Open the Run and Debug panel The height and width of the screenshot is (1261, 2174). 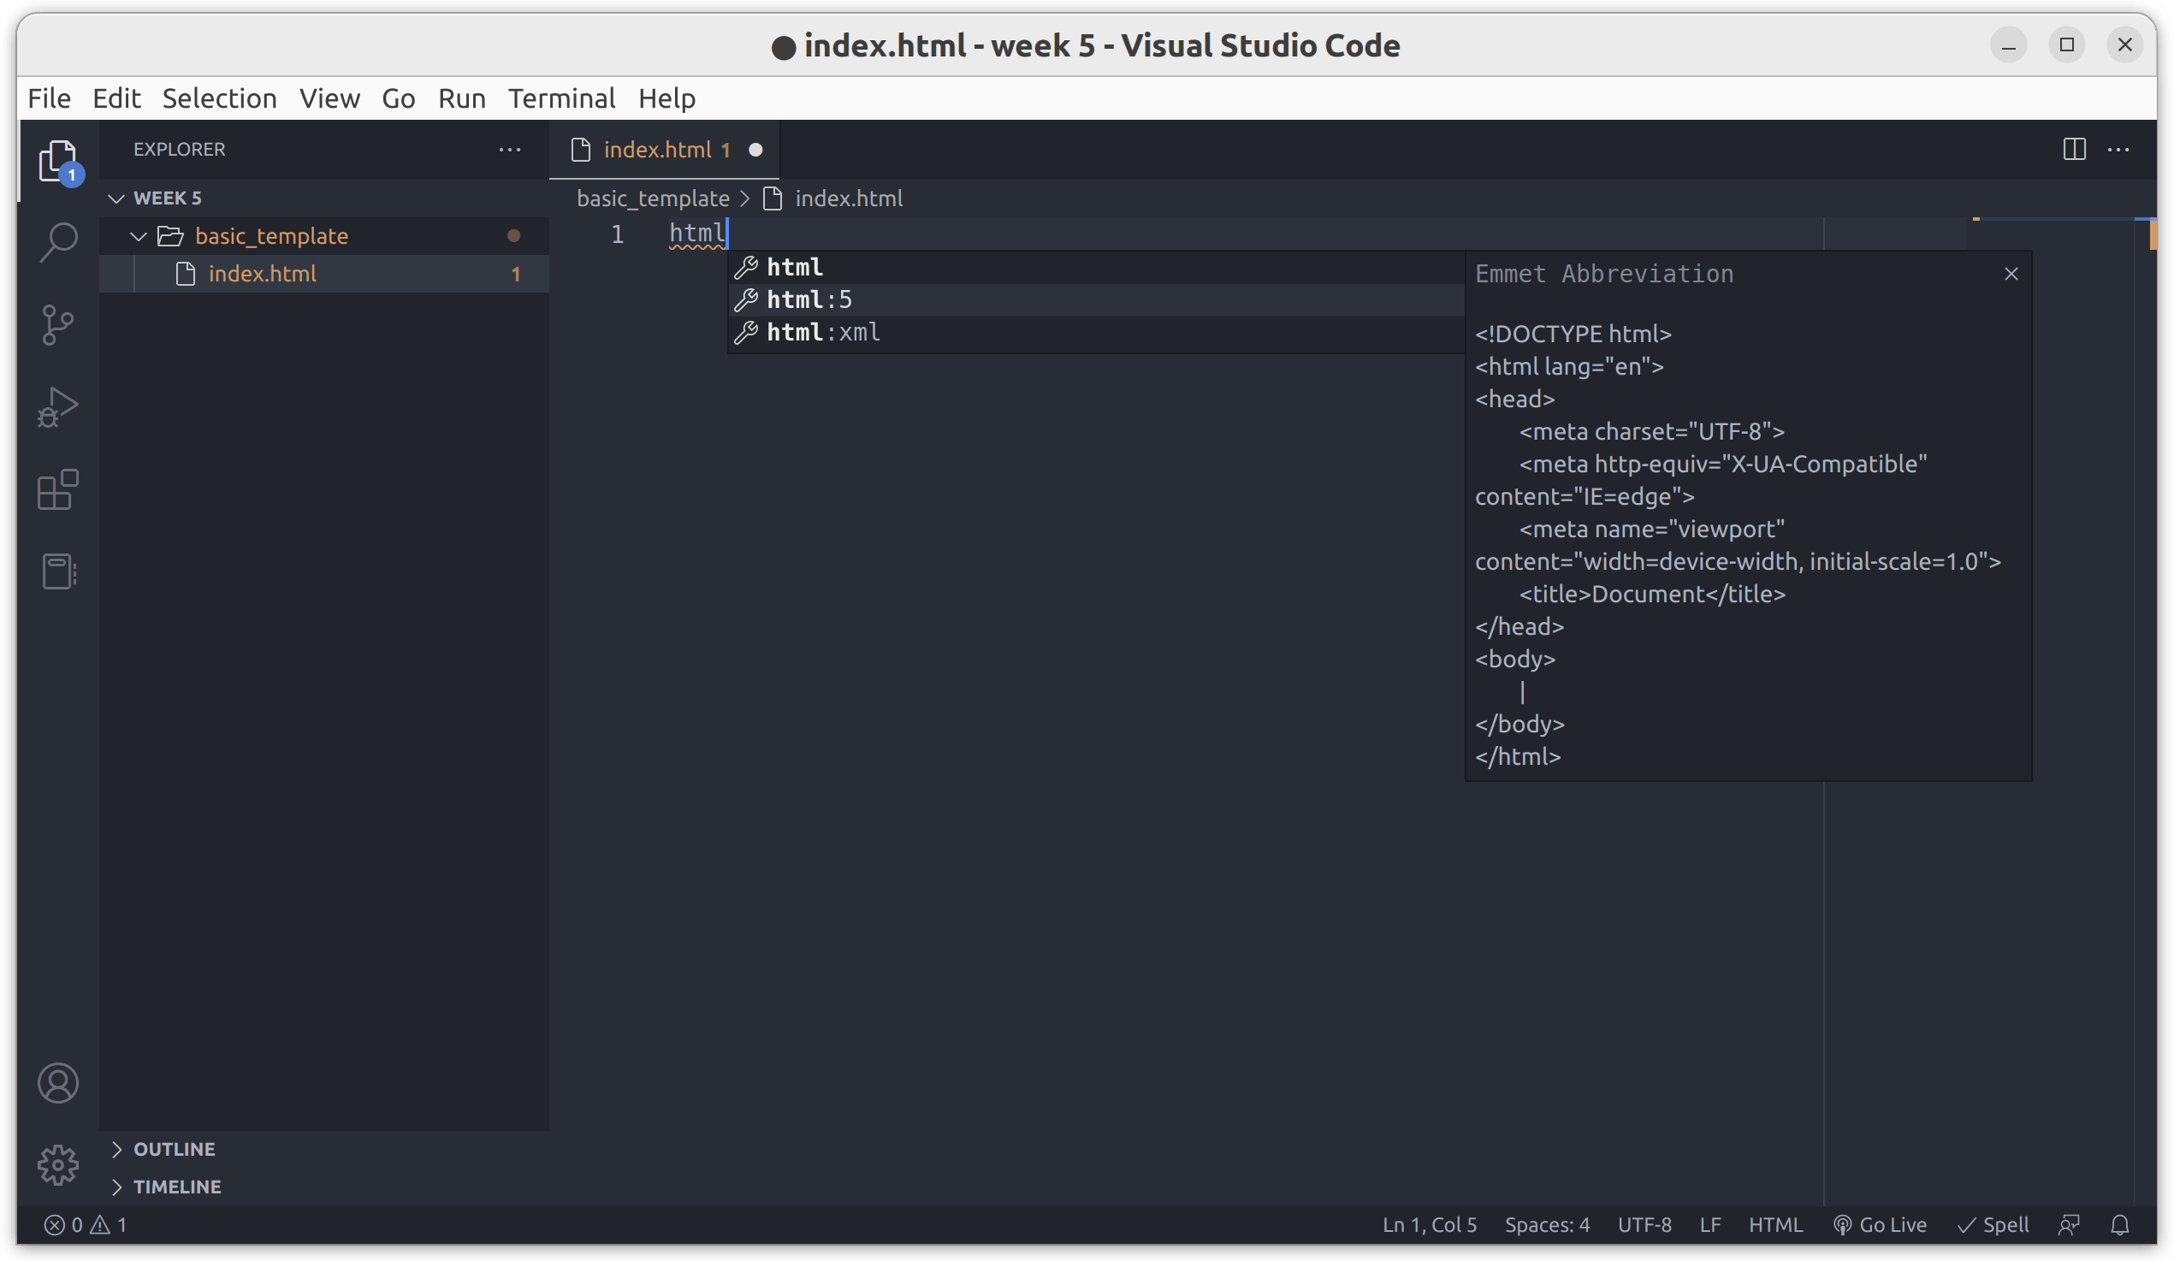(58, 406)
